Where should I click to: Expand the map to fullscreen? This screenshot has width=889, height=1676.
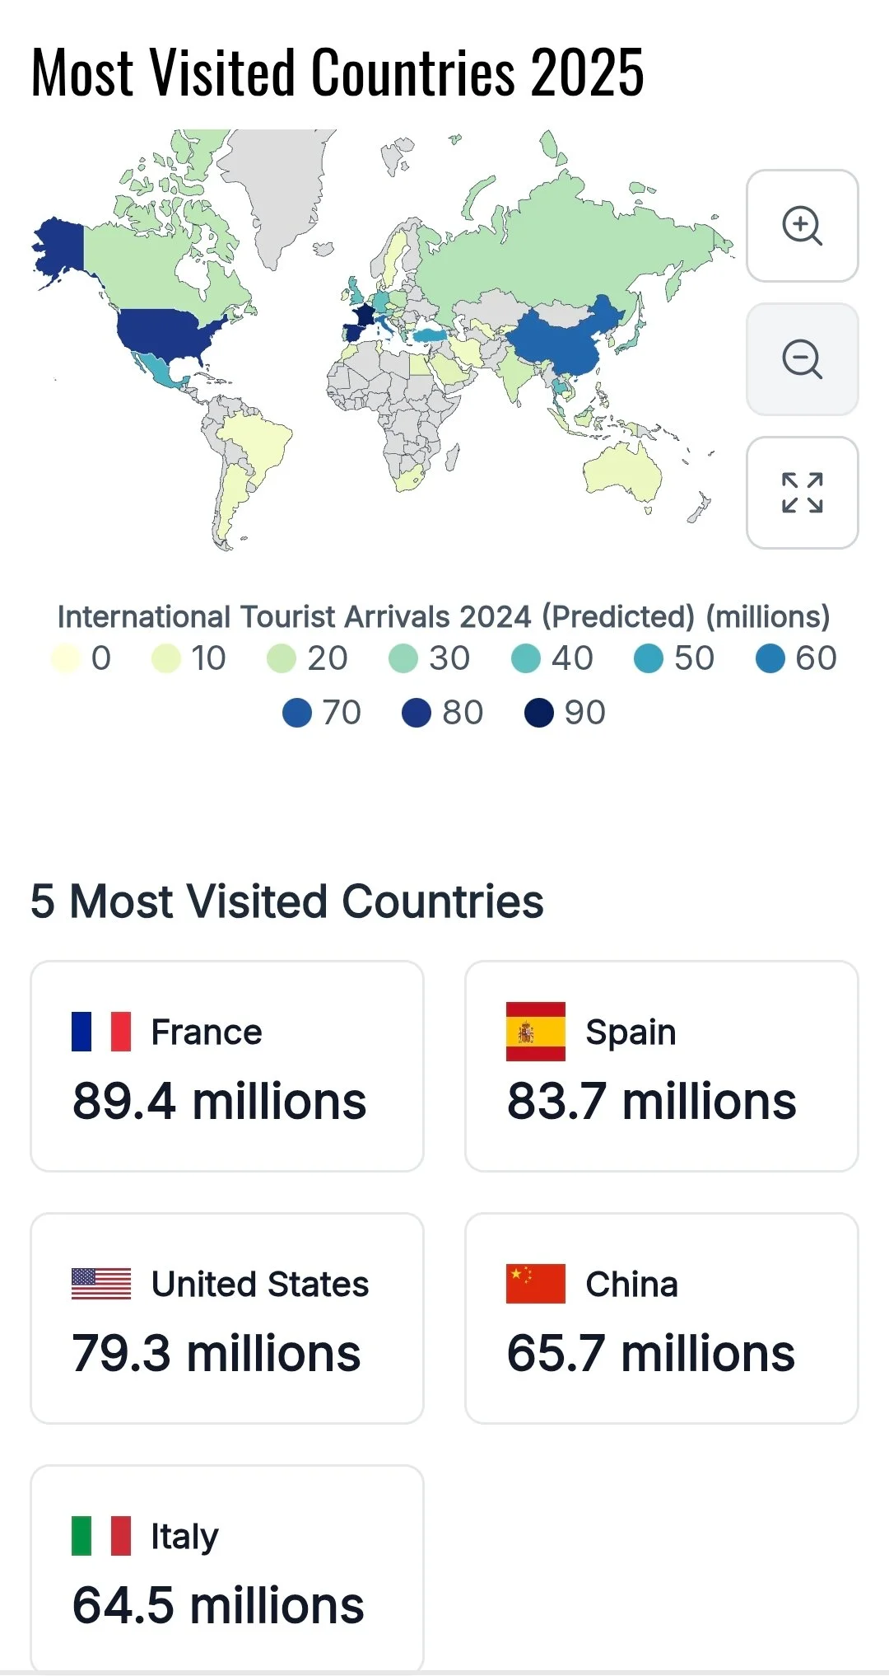click(802, 493)
